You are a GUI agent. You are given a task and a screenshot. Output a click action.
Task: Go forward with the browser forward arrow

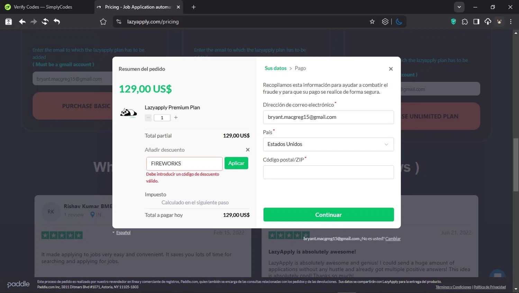click(34, 21)
